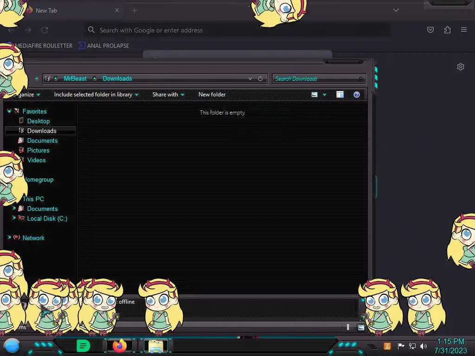
Task: Select Desktop under Favorites
Action: point(39,121)
